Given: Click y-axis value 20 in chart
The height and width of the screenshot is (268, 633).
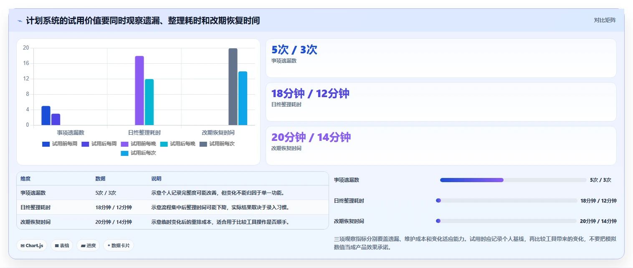Looking at the screenshot, I should (26, 48).
